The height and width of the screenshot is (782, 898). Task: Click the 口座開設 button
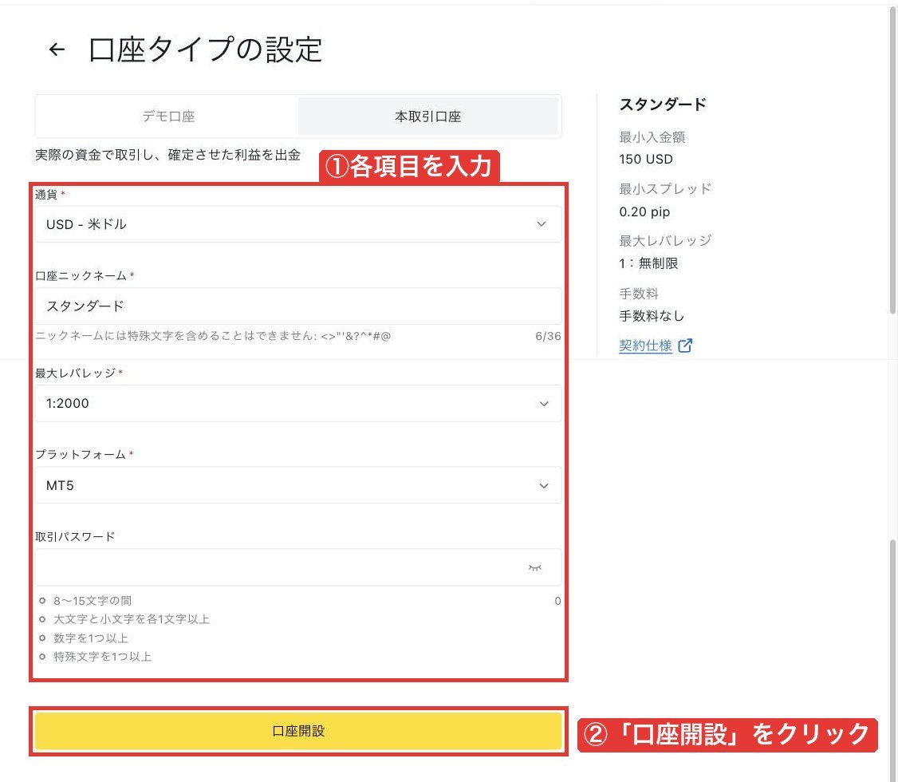pyautogui.click(x=298, y=731)
